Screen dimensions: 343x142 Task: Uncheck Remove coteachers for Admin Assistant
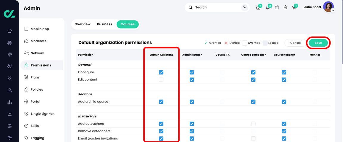click(x=161, y=131)
